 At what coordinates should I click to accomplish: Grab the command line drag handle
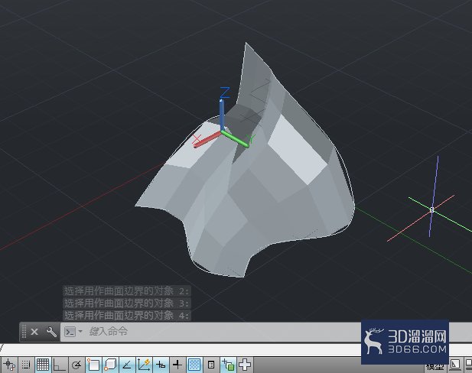click(x=24, y=332)
